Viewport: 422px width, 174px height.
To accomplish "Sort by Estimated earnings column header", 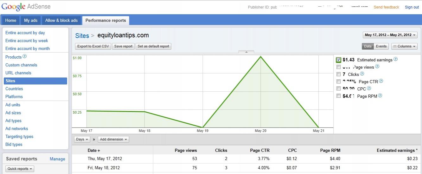I will 397,150.
